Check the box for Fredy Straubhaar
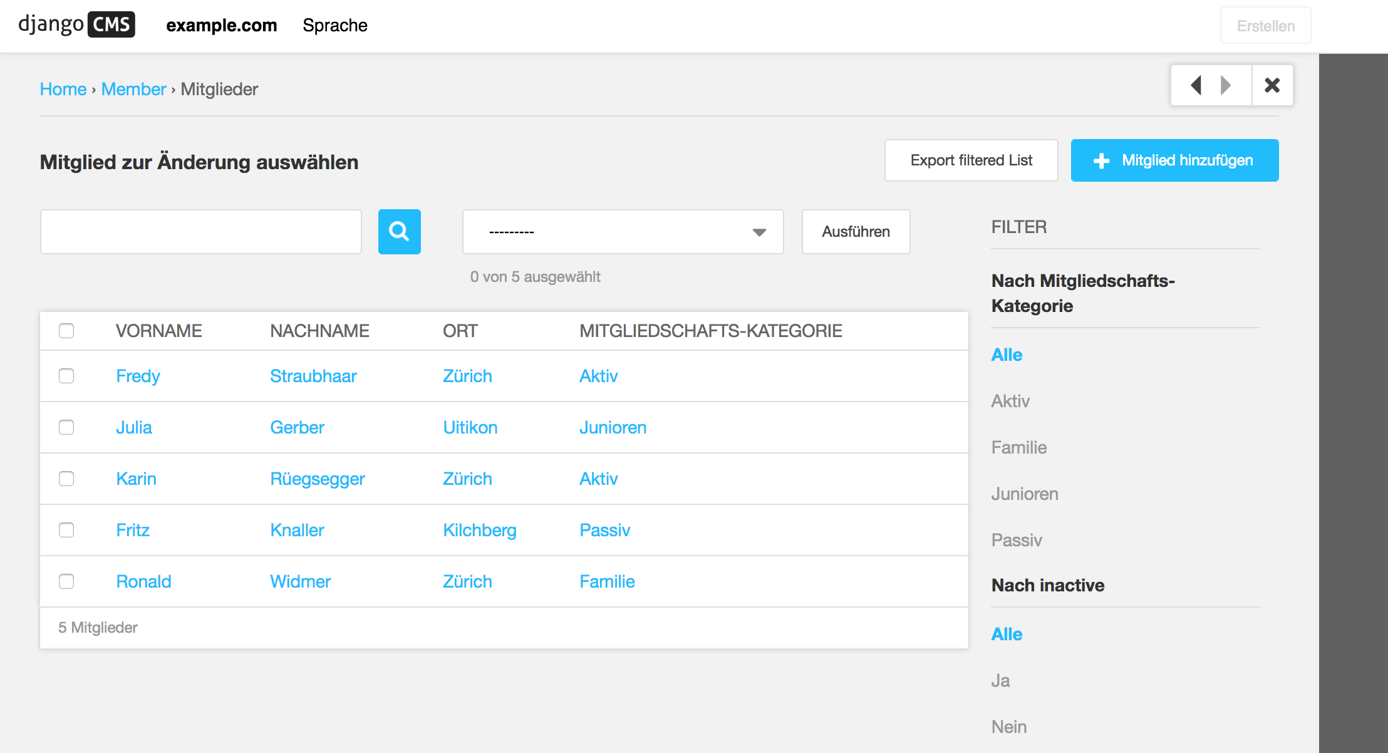1388x753 pixels. [x=66, y=376]
